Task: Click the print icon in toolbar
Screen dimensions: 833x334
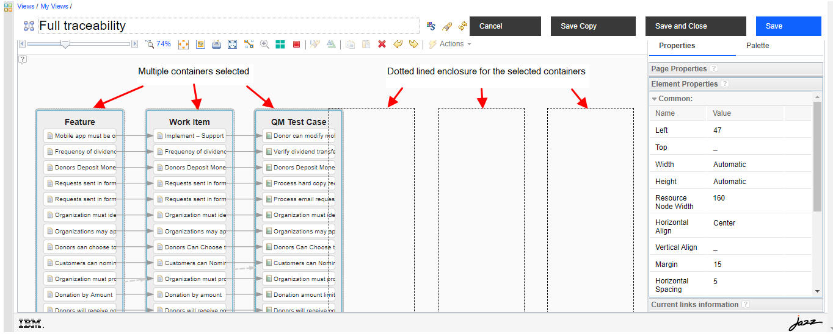Action: pos(216,44)
